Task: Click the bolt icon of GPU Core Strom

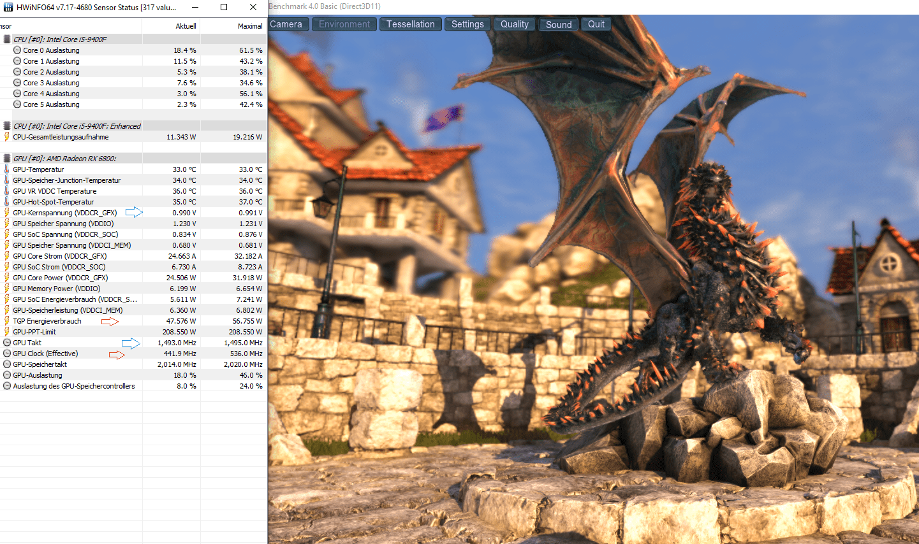Action: [x=7, y=256]
